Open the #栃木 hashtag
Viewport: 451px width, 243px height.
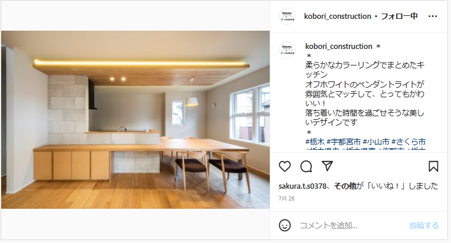tap(315, 142)
